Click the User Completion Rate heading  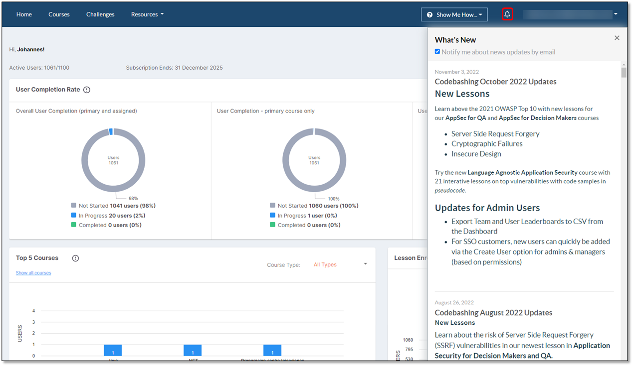pyautogui.click(x=48, y=90)
